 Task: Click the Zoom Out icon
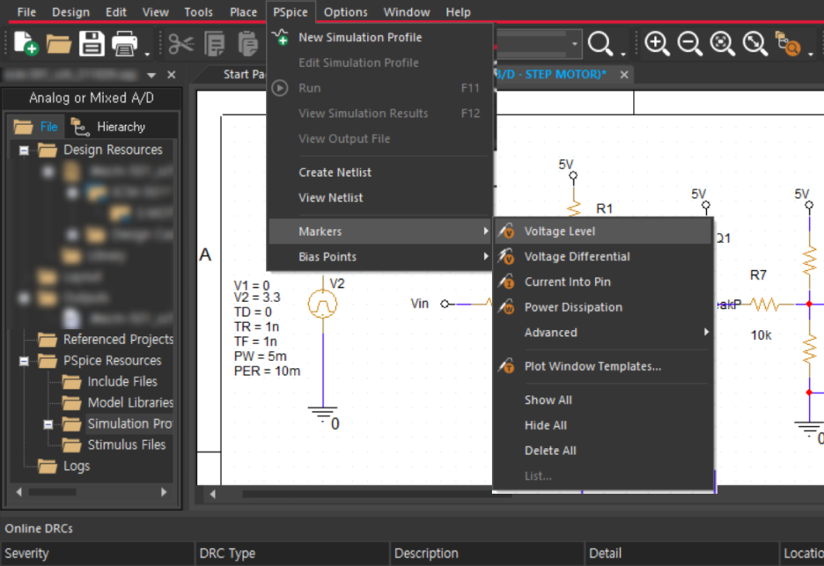(689, 44)
